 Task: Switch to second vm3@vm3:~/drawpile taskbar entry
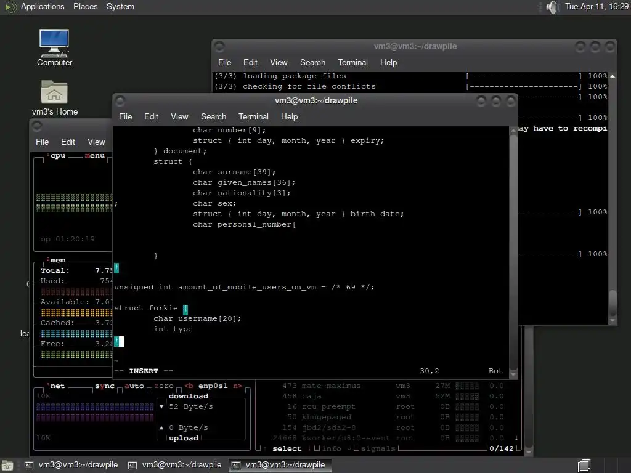click(175, 465)
